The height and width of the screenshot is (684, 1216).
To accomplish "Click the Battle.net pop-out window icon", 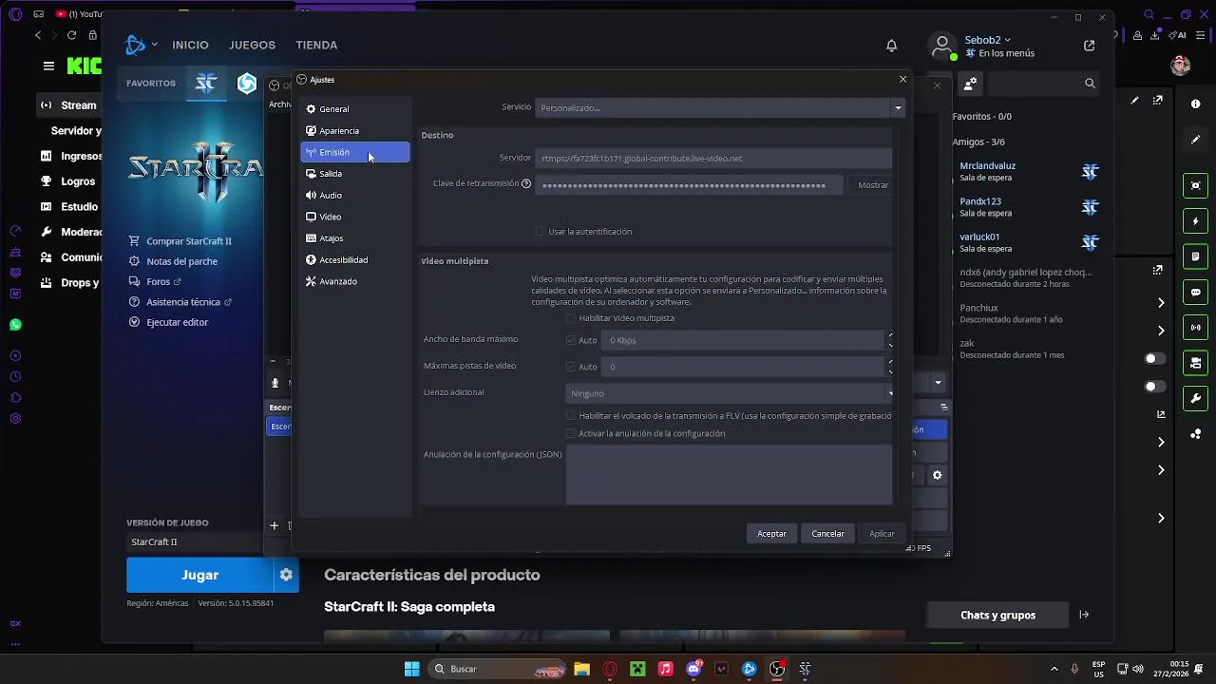I will pyautogui.click(x=1089, y=46).
